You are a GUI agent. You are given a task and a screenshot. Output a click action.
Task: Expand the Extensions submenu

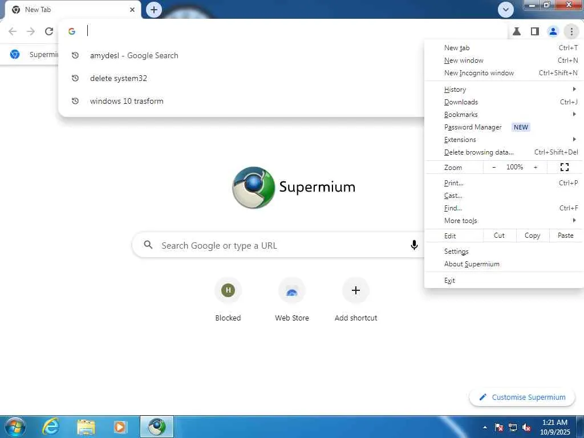504,140
